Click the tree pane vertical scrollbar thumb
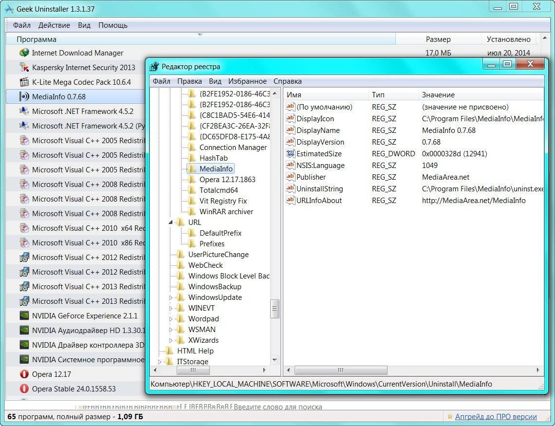The height and width of the screenshot is (426, 555). click(x=275, y=309)
